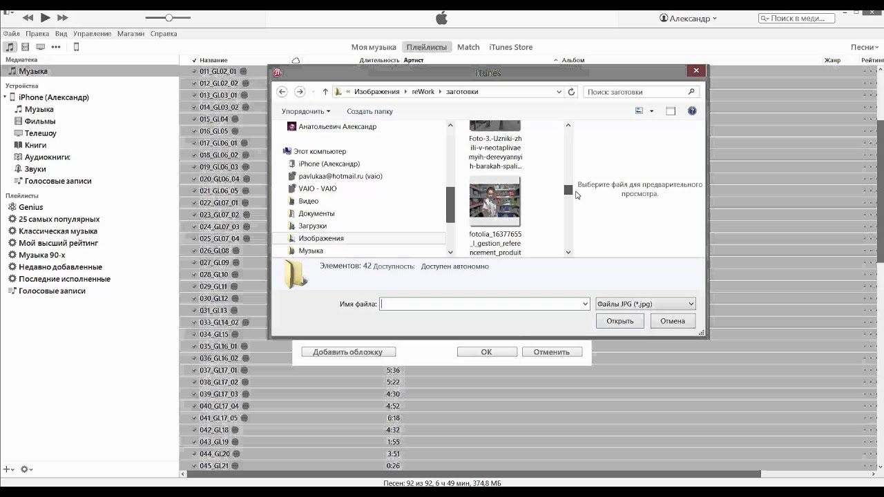
Task: Click the add playlist plus icon
Action: tap(8, 469)
